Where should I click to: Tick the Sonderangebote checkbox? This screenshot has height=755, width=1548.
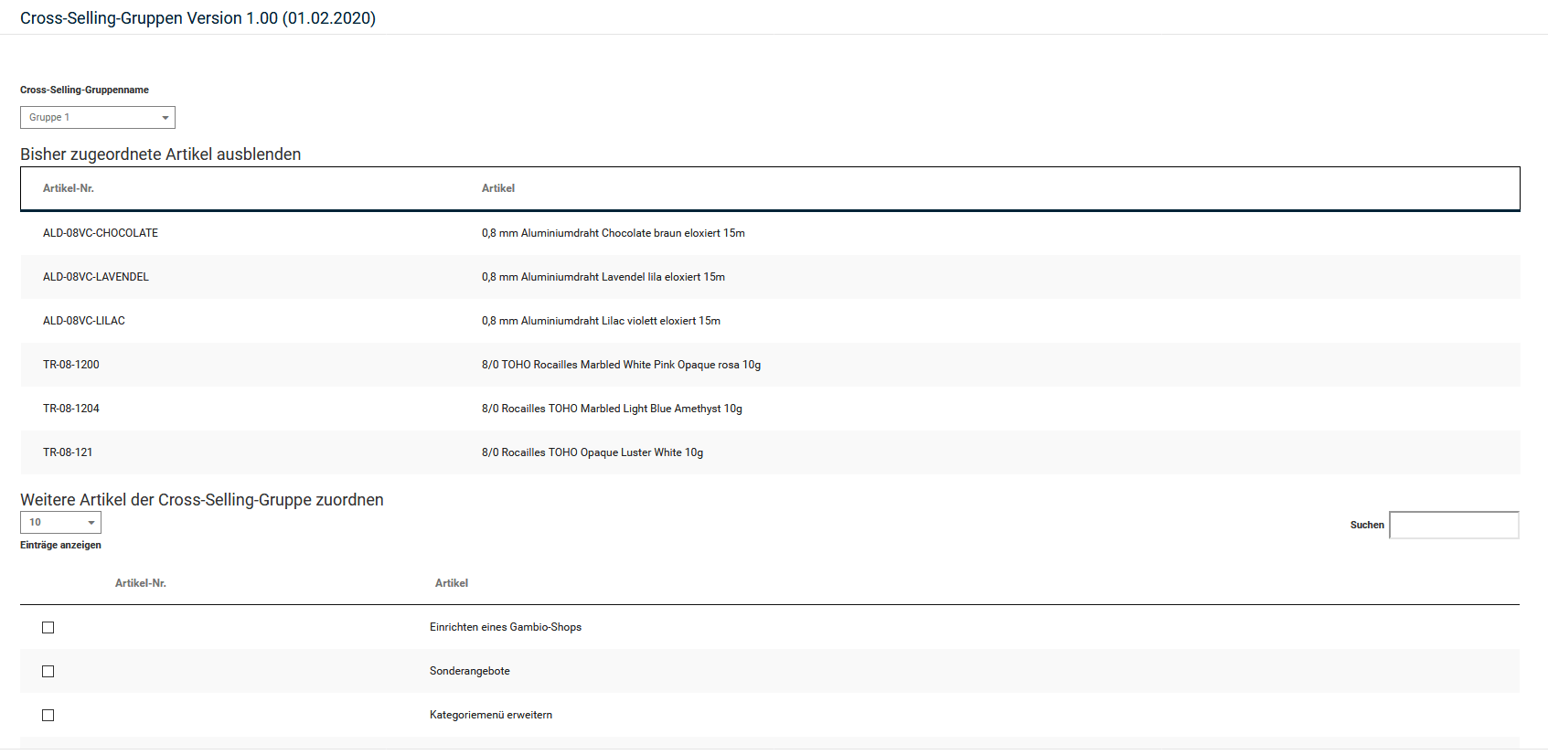[48, 671]
